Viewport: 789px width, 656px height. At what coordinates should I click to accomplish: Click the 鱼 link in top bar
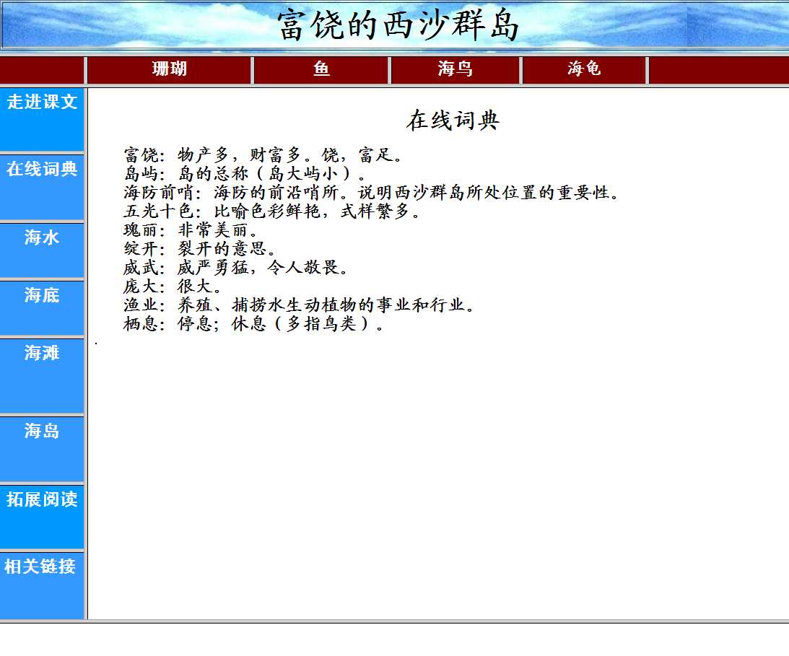321,69
